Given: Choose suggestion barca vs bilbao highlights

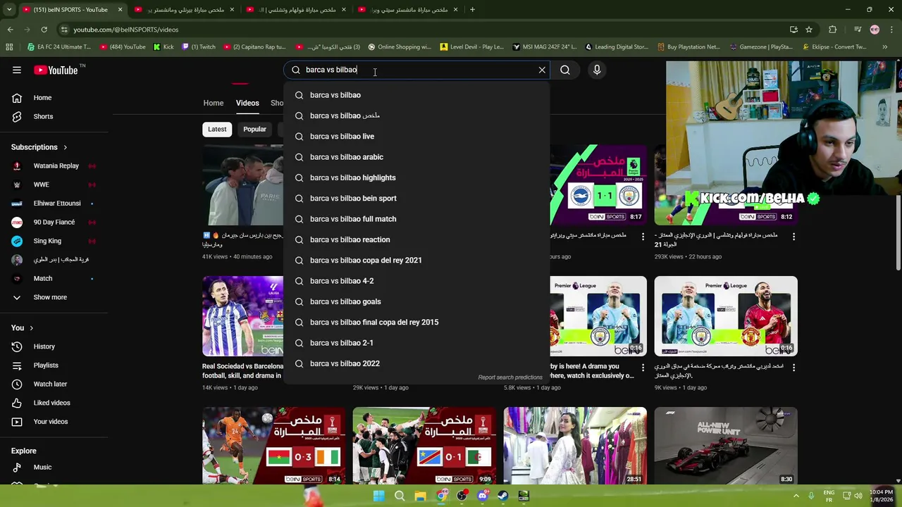Looking at the screenshot, I should [416, 177].
